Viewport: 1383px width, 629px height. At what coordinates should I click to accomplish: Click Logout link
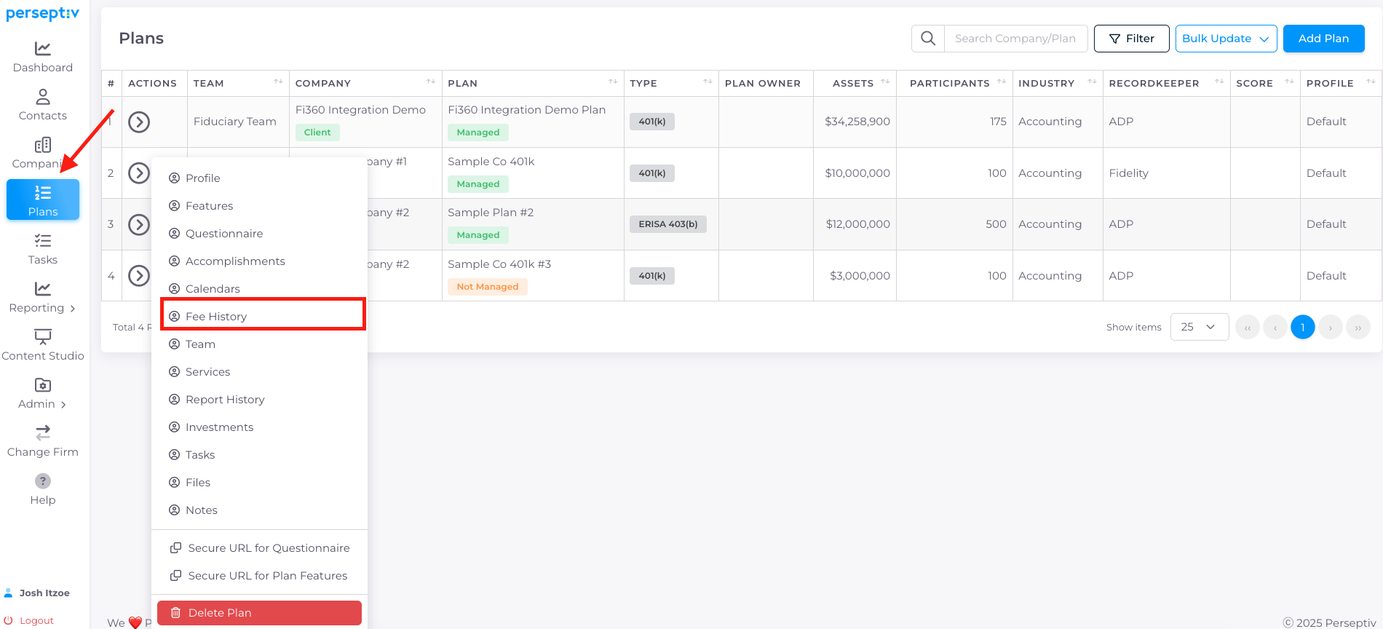tap(36, 621)
